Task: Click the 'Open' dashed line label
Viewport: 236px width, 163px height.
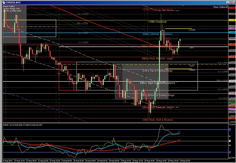Action: point(192,66)
